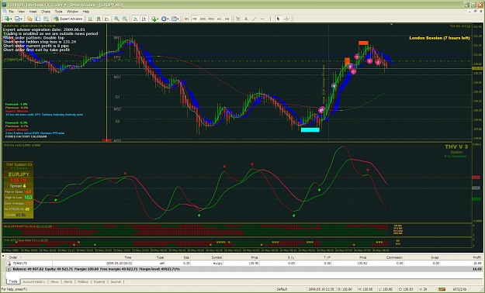Viewport: 485px width, 293px height.
Task: Click the THV EA smiley icon on the chart
Action: coord(469,26)
